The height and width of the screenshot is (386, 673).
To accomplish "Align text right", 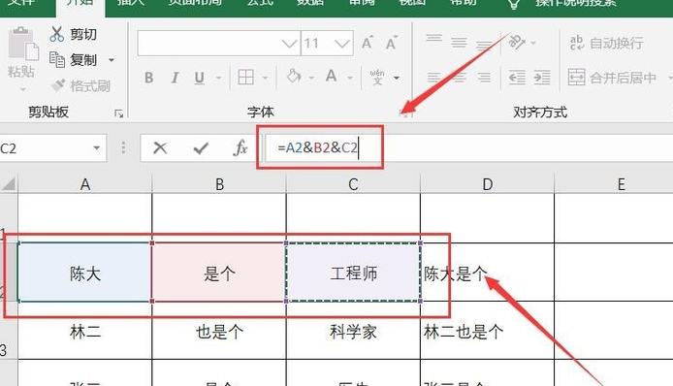I will click(484, 78).
